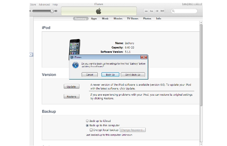
Task: Click the disabled Change Password button
Action: point(133,130)
